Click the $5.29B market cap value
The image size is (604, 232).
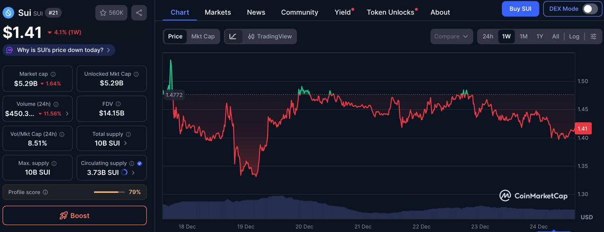[26, 83]
